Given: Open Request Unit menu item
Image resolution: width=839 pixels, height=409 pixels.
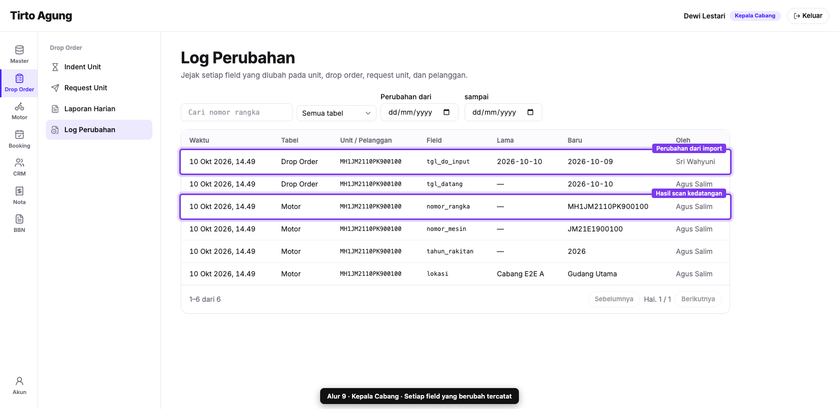Looking at the screenshot, I should click(99, 88).
